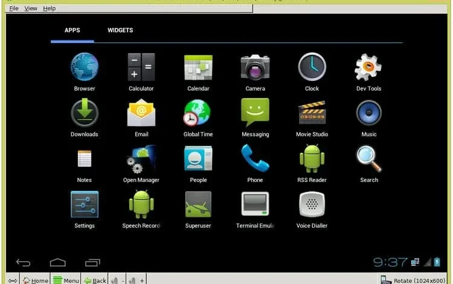Launch the Calculator app
The width and height of the screenshot is (453, 284).
point(141,67)
